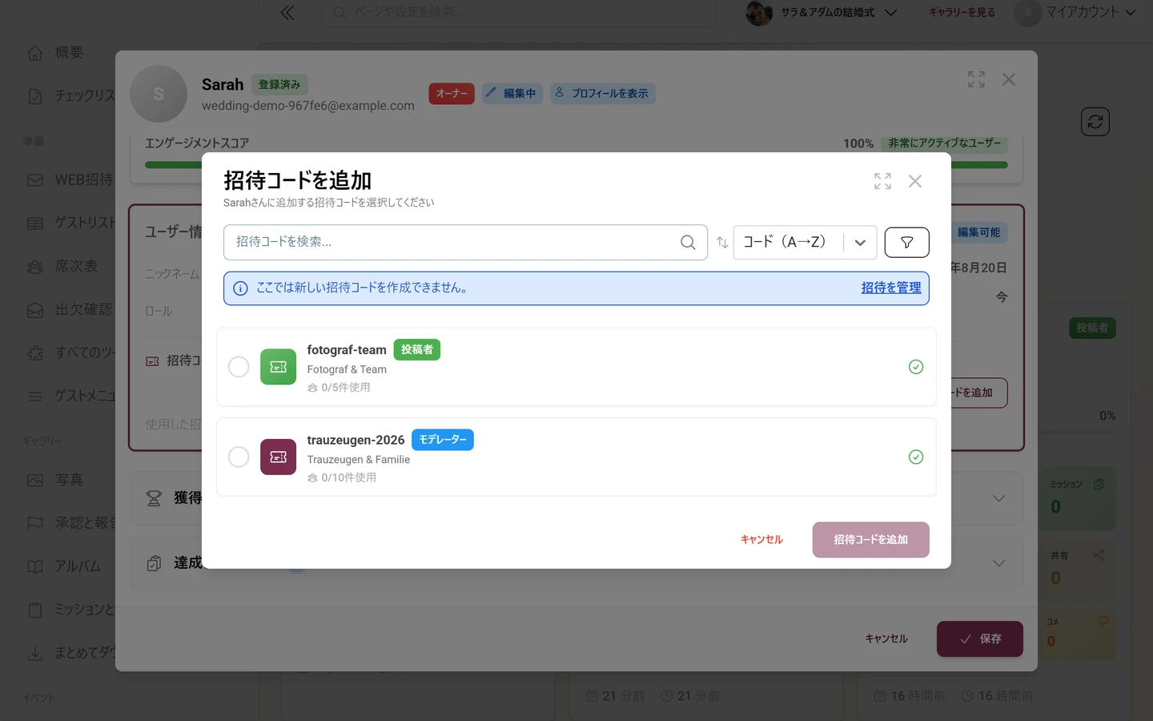This screenshot has width=1153, height=721.
Task: Click the checkmark icon on trauzeugen-2026 row
Action: 916,457
